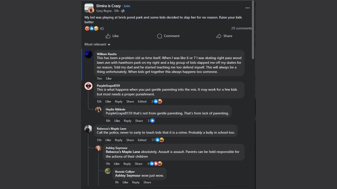This screenshot has width=337, height=189.
Task: Open the post's reaction emoji summary
Action: click(92, 29)
